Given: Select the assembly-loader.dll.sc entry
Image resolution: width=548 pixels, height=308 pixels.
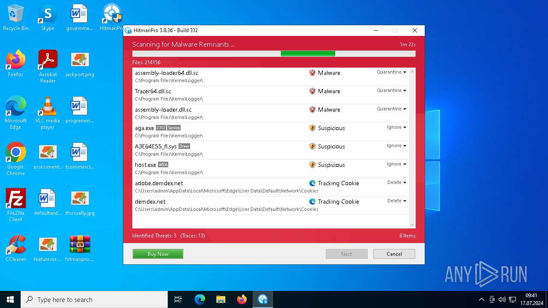Looking at the screenshot, I should pos(271,113).
